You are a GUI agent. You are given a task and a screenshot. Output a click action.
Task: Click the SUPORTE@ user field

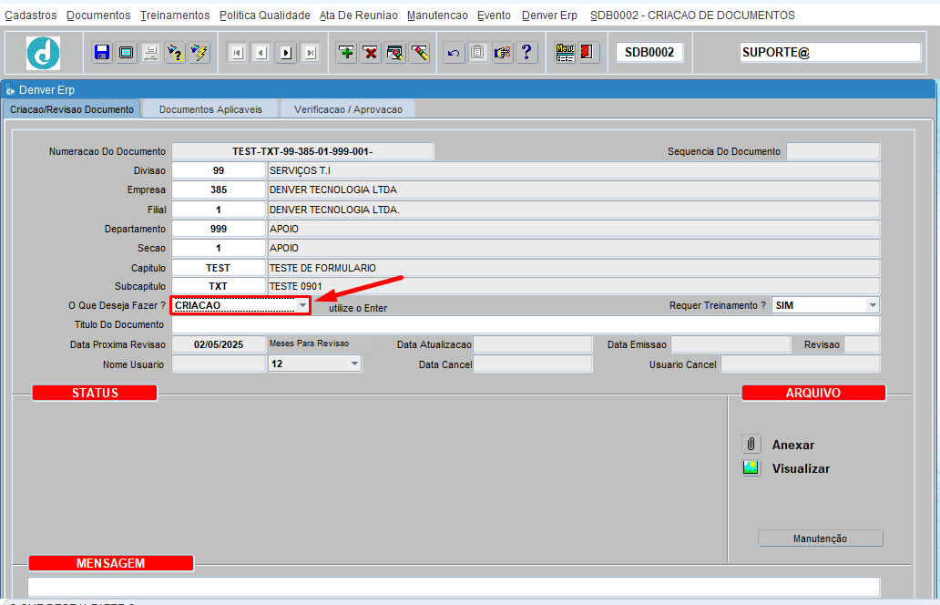tap(831, 52)
